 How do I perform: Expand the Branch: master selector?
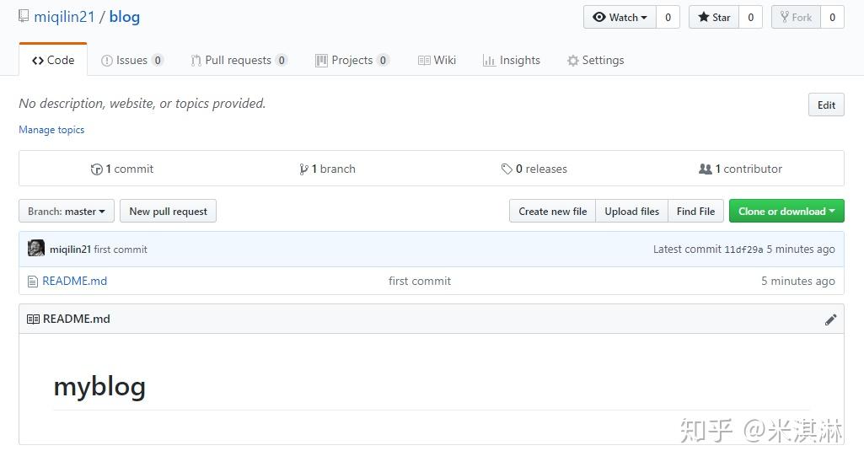[67, 212]
